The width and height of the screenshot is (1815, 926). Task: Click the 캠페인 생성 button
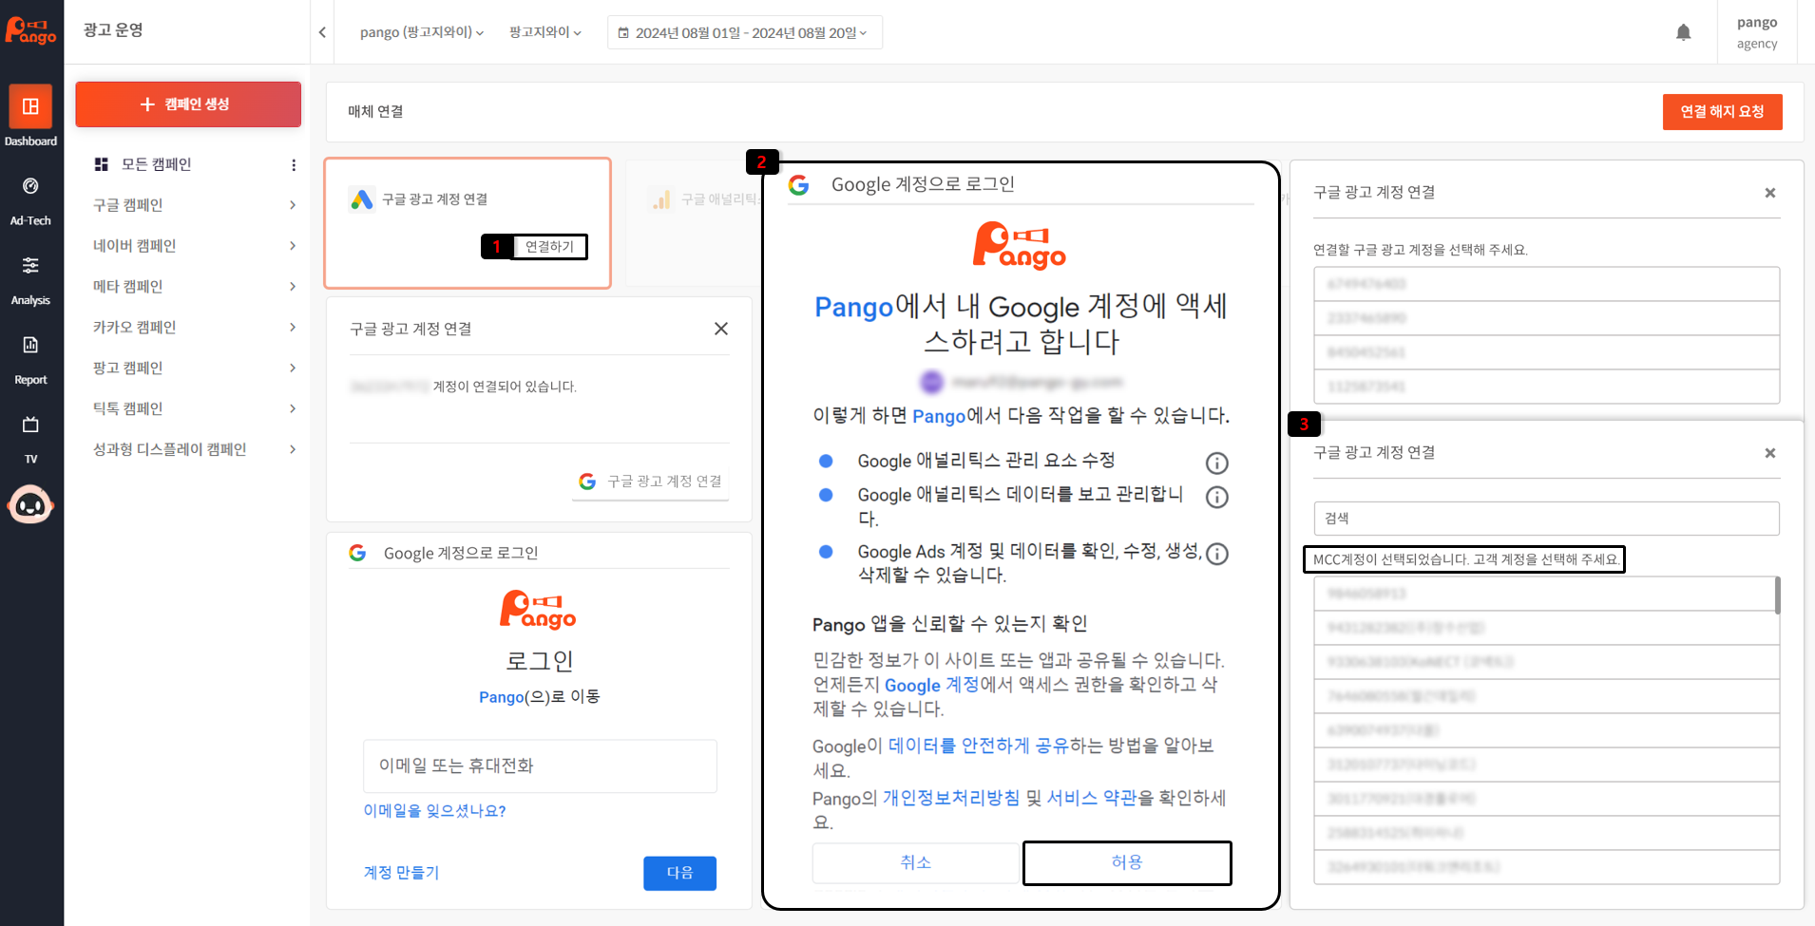pyautogui.click(x=188, y=104)
